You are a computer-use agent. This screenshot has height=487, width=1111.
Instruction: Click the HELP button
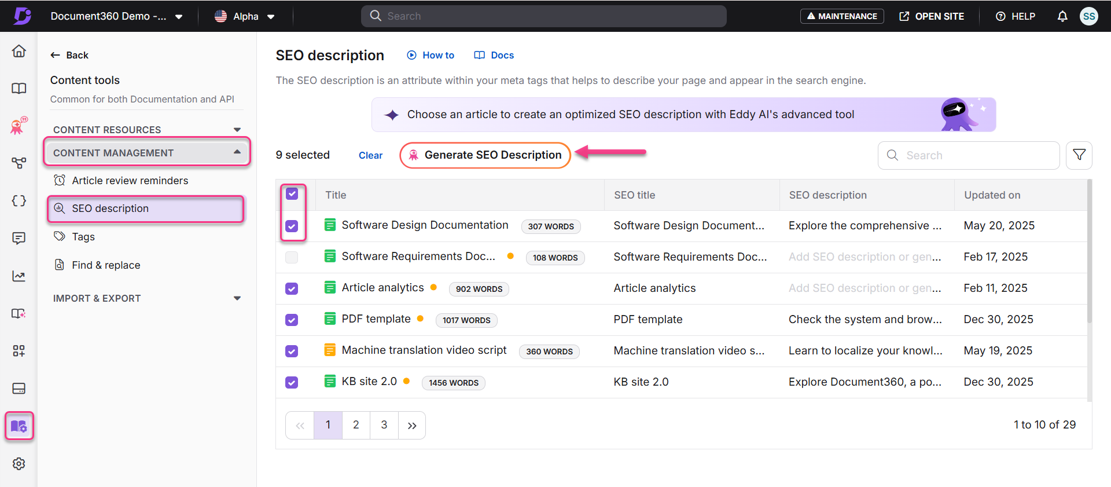pos(1016,16)
